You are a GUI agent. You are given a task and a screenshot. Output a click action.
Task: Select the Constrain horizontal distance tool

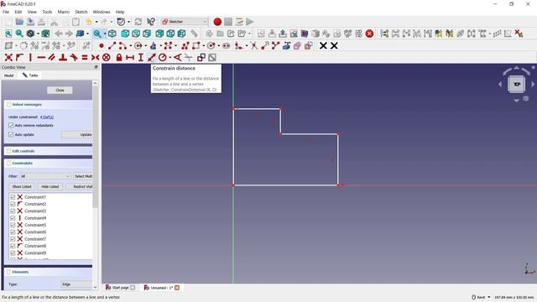(x=130, y=58)
